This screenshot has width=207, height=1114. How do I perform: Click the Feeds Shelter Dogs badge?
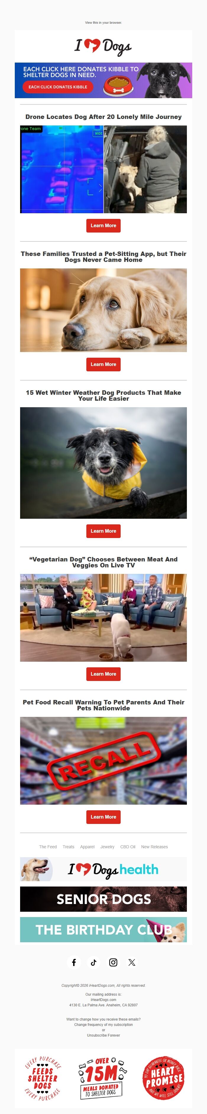pyautogui.click(x=42, y=1078)
